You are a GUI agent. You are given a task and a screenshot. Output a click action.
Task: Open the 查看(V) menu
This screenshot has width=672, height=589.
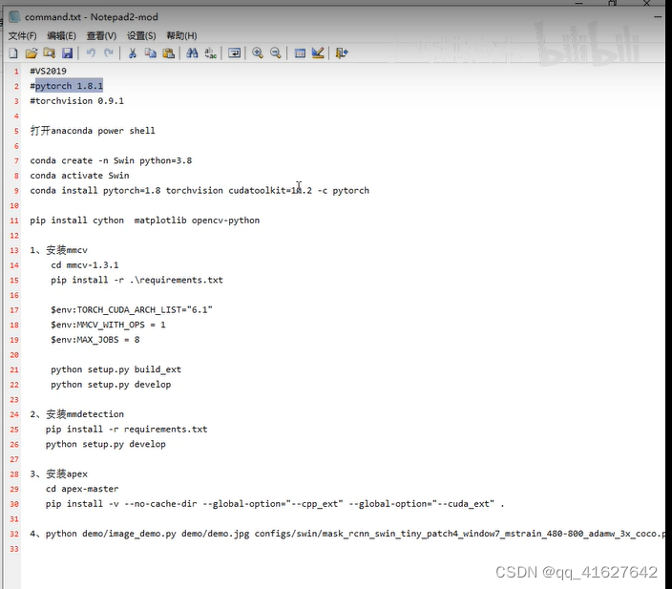click(101, 36)
